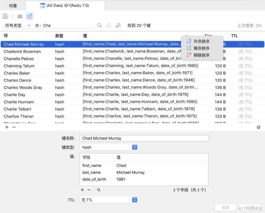This screenshot has height=213, width=265.
Task: Add a hash field with the plus icon
Action: pos(82,190)
